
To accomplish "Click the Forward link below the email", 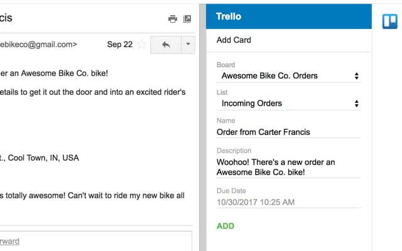I will click(x=9, y=241).
